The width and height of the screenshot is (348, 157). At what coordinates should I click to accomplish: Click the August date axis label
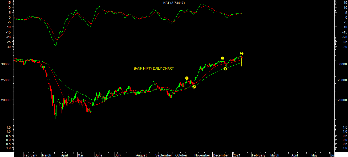(141, 155)
